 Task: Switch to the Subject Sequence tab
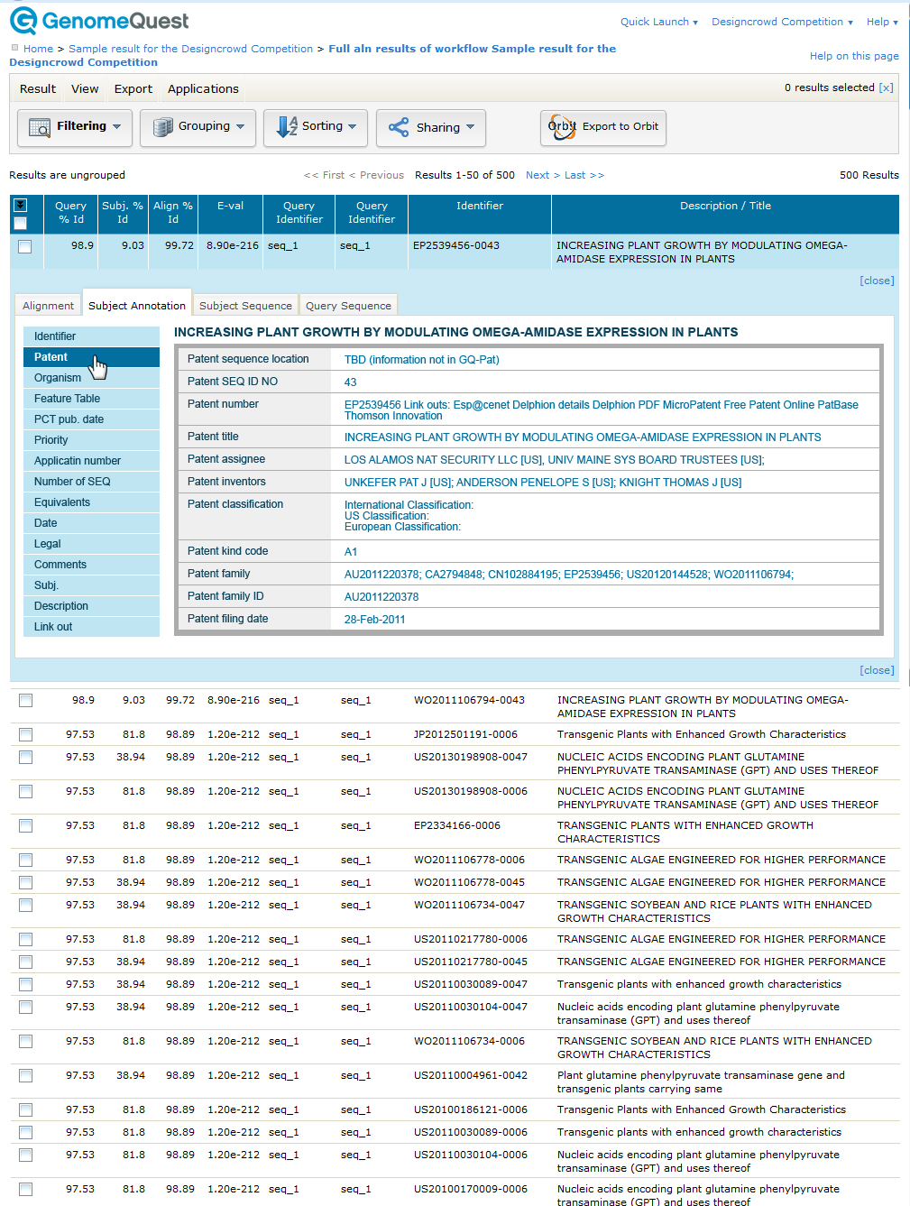point(245,306)
